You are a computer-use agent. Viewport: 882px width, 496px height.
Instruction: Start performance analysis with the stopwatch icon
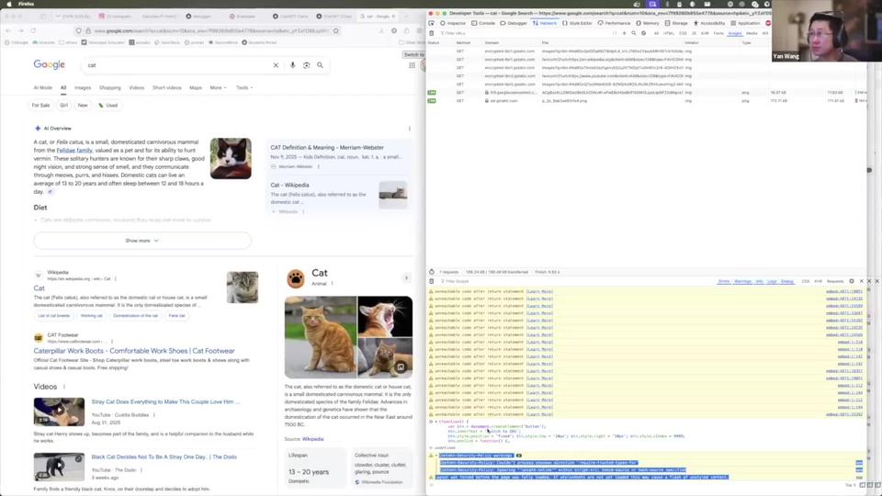[432, 272]
